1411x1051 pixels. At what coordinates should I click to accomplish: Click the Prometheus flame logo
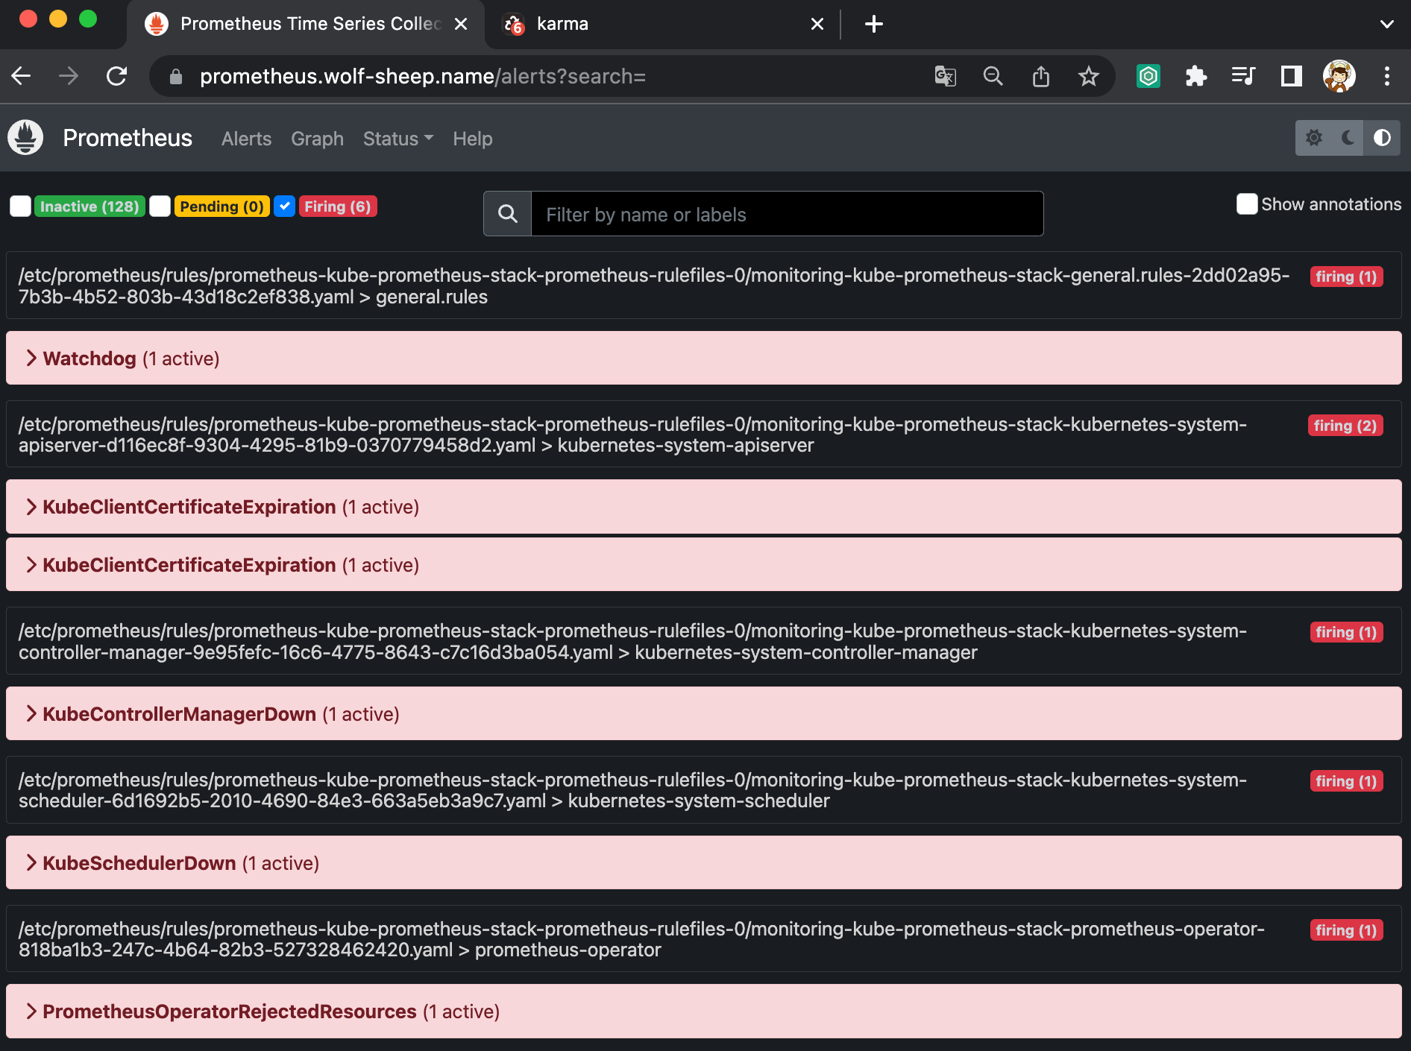click(25, 138)
